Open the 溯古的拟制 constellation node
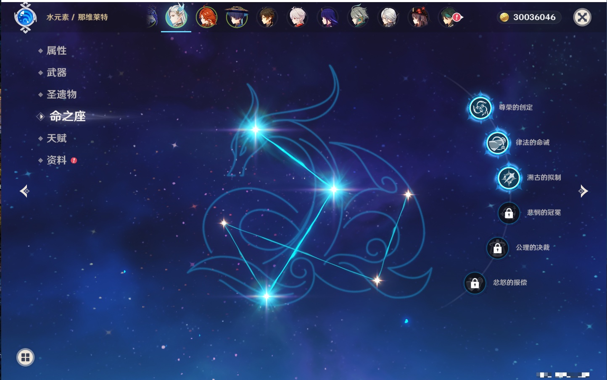 pyautogui.click(x=509, y=178)
